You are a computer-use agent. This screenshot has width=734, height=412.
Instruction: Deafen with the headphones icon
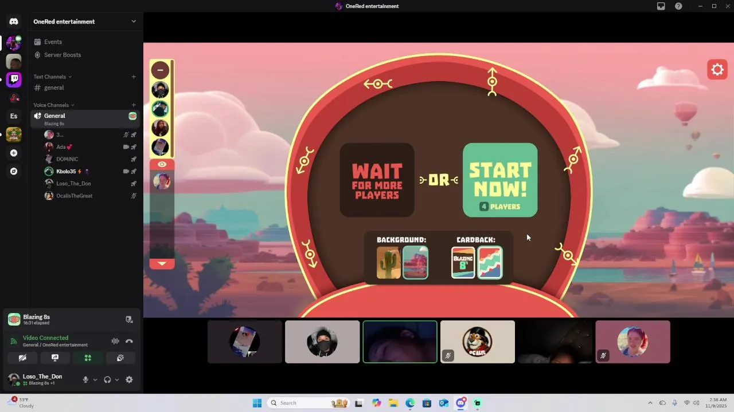[107, 379]
